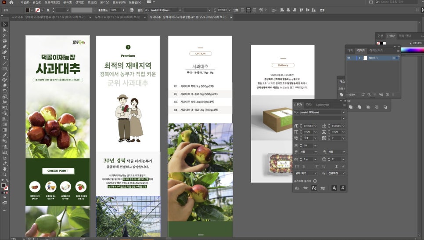Open 효과(C) menu
Screen dimensions: 424x240
point(92,2)
